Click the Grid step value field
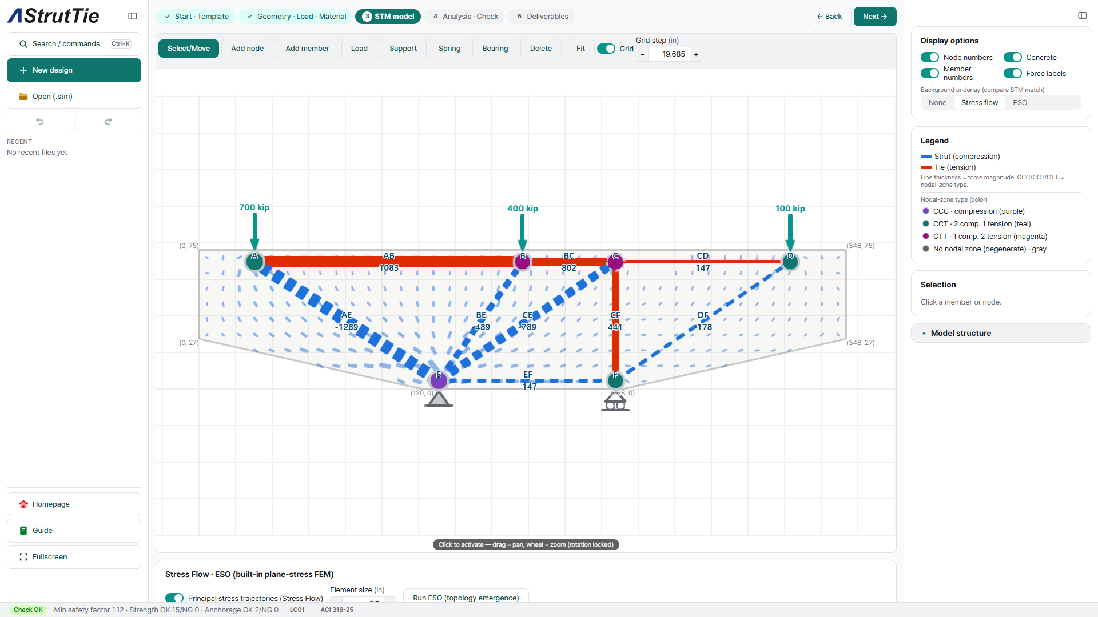Viewport: 1098px width, 617px height. click(669, 54)
